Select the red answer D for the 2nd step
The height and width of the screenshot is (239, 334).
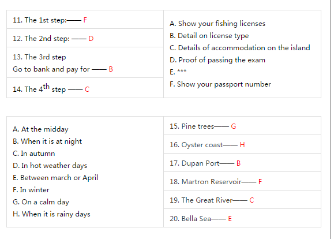pyautogui.click(x=91, y=39)
